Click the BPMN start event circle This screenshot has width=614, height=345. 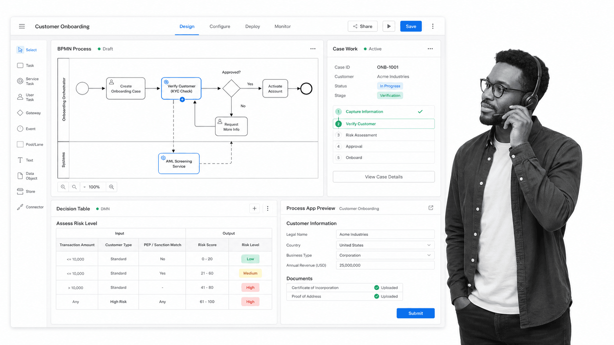pos(82,88)
